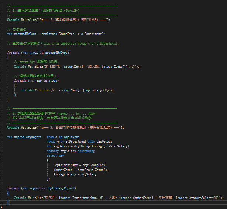Click the lambda 'e => e.Department' inside GroupBy

click(x=87, y=34)
